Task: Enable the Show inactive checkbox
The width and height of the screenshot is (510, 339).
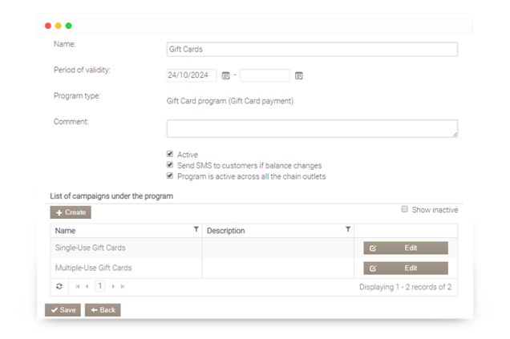Action: point(405,210)
